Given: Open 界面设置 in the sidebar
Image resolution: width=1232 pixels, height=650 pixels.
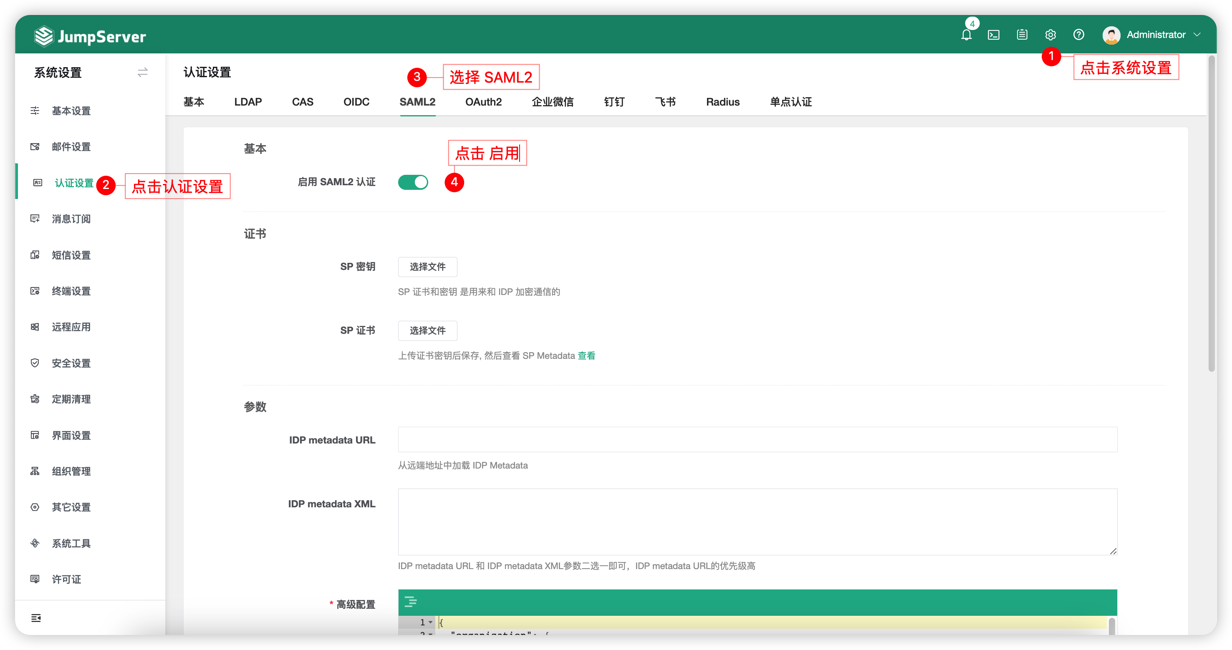Looking at the screenshot, I should tap(71, 436).
